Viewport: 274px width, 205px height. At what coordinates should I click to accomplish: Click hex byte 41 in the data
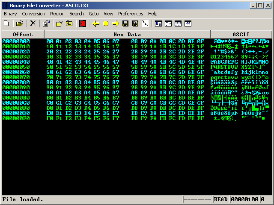59,62
